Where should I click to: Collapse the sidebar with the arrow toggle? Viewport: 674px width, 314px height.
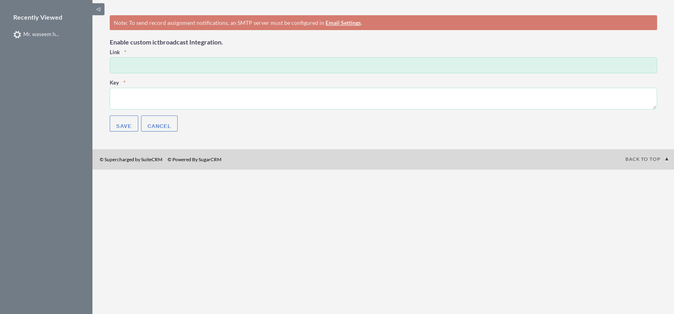(x=98, y=9)
